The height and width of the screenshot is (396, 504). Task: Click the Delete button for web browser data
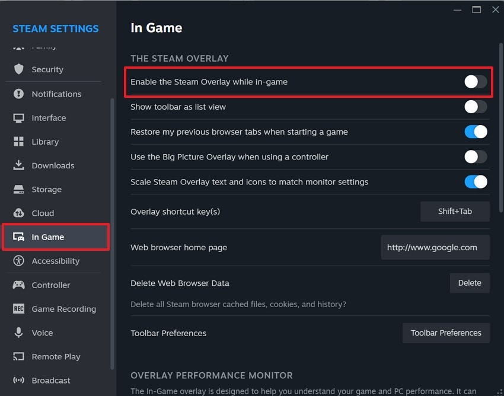point(469,283)
